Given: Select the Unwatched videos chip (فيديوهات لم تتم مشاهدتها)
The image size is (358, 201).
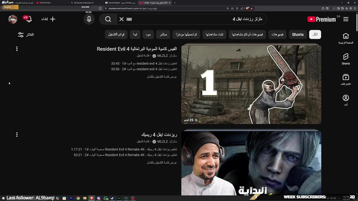Looking at the screenshot, I should click(247, 34).
